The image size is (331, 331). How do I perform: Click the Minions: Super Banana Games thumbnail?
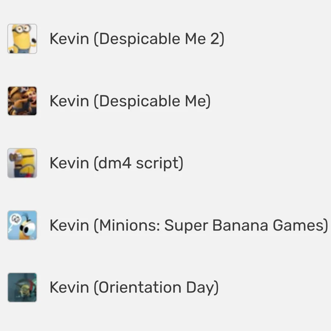coord(22,225)
